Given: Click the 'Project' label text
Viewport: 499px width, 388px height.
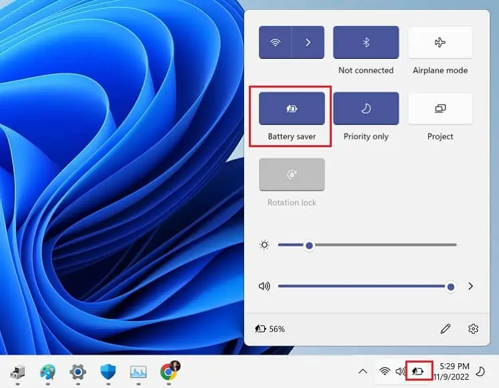Looking at the screenshot, I should point(440,136).
